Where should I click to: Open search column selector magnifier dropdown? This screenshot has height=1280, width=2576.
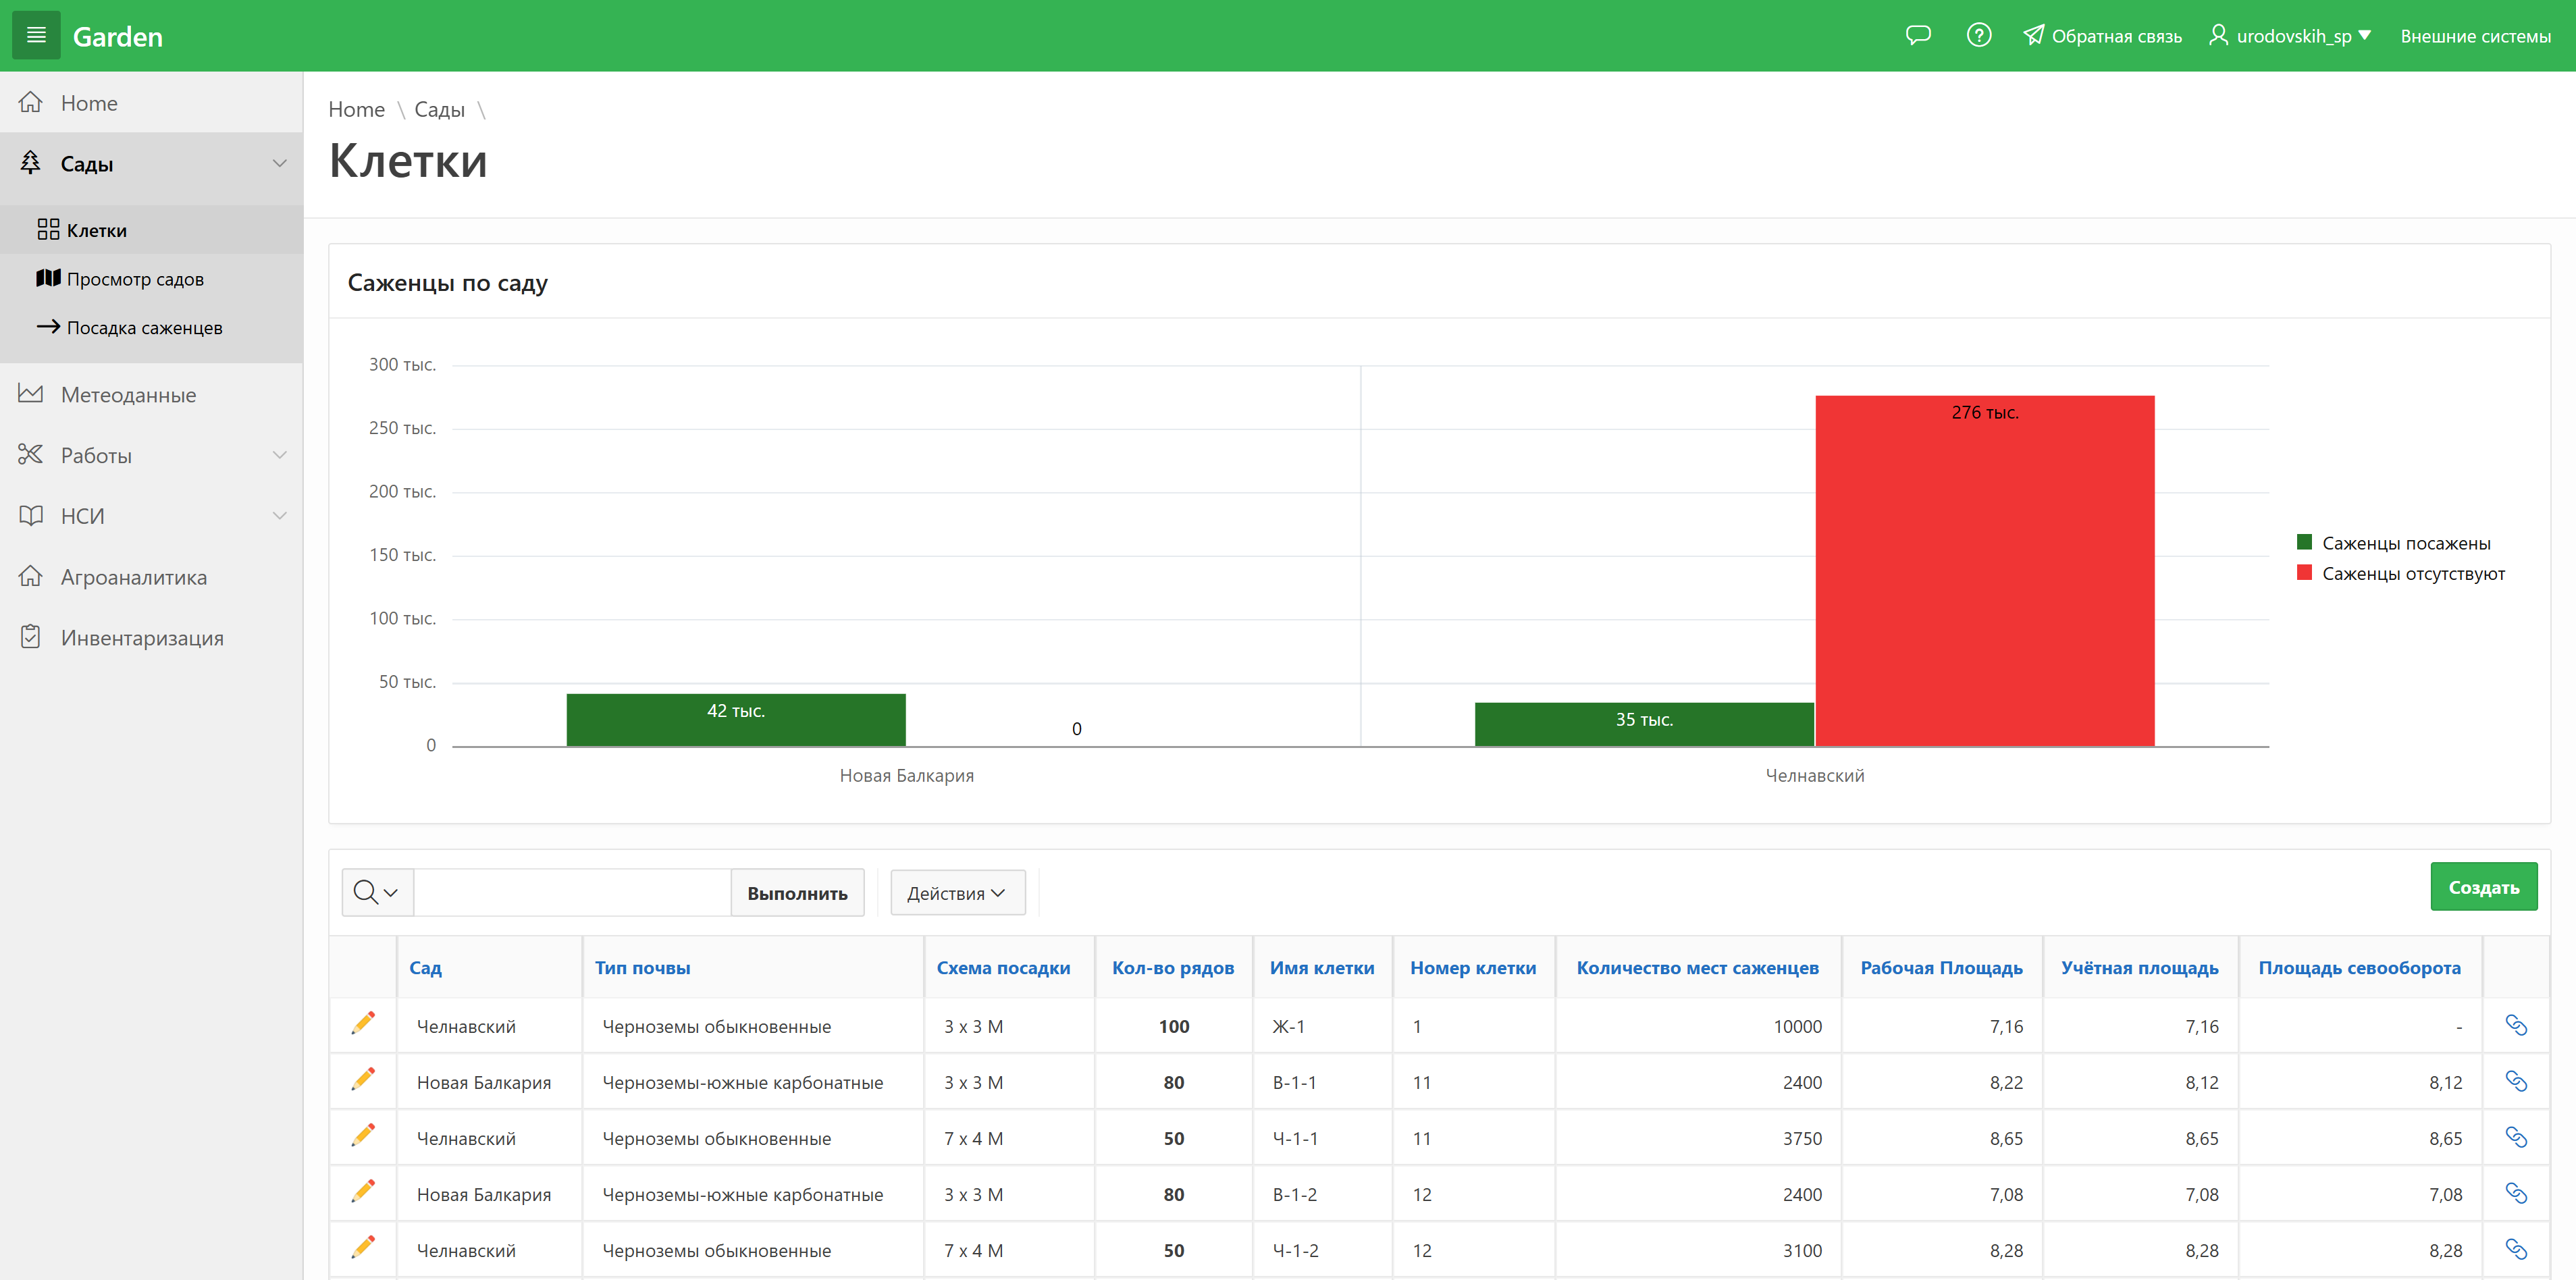[377, 892]
